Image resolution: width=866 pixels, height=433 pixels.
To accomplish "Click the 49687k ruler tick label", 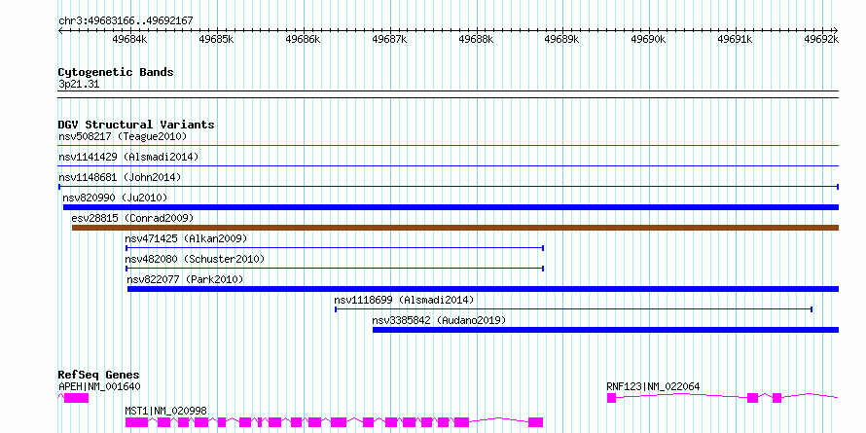I will (389, 39).
